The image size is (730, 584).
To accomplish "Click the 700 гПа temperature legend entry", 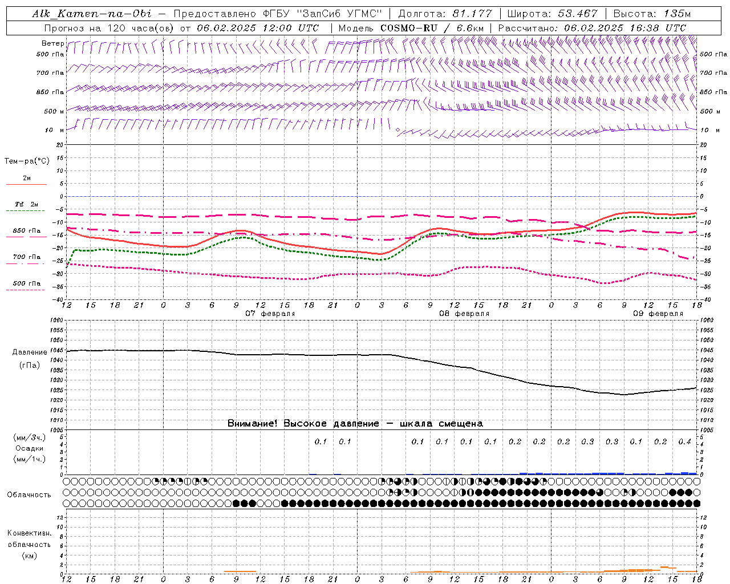I will [27, 257].
